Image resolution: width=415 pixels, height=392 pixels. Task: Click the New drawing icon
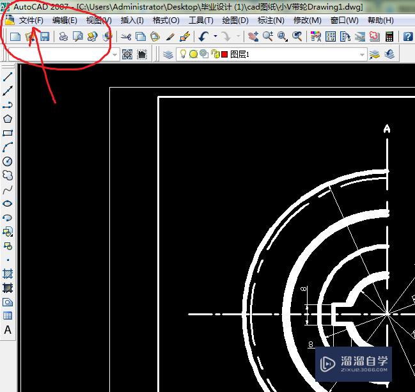pos(15,36)
